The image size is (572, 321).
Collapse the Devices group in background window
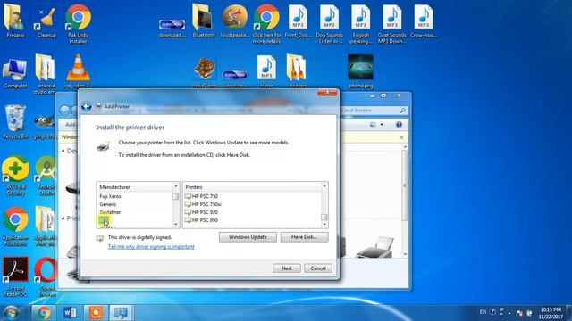click(63, 151)
